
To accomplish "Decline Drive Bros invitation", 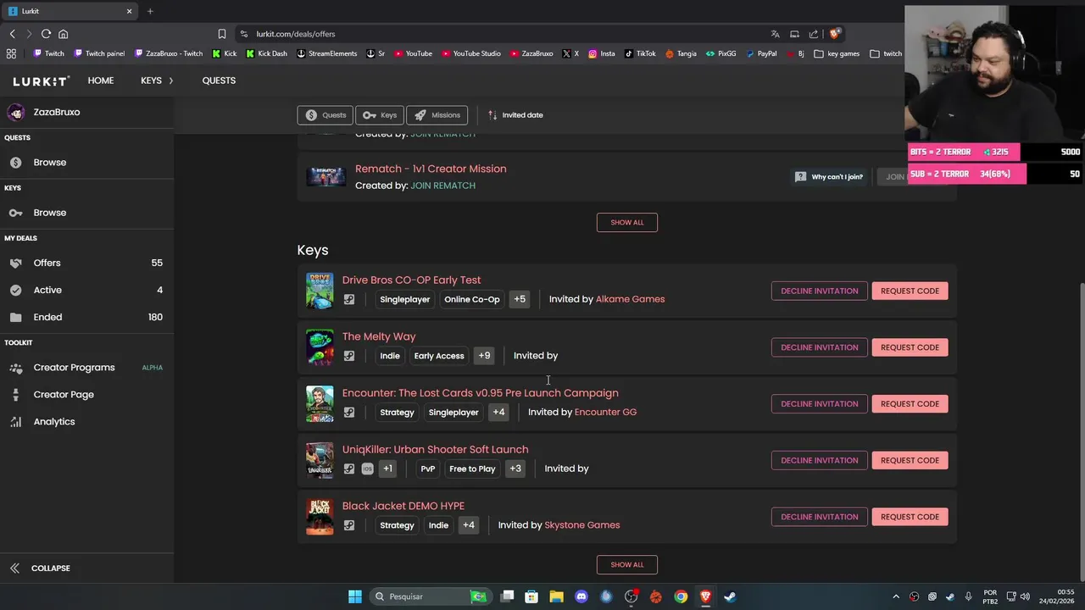I will tap(819, 291).
